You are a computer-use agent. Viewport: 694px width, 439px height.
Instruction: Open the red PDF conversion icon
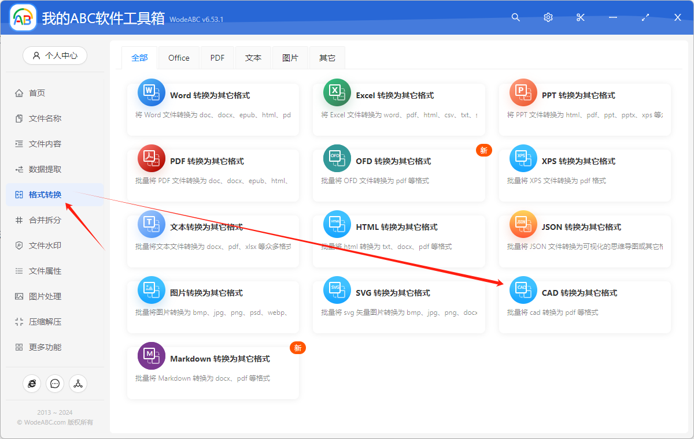[x=151, y=158]
